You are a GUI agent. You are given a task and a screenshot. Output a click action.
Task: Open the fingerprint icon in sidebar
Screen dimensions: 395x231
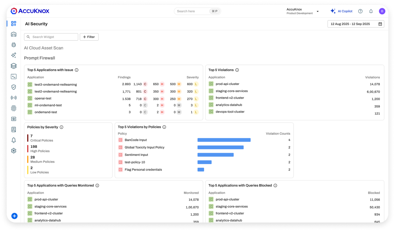pos(14,108)
